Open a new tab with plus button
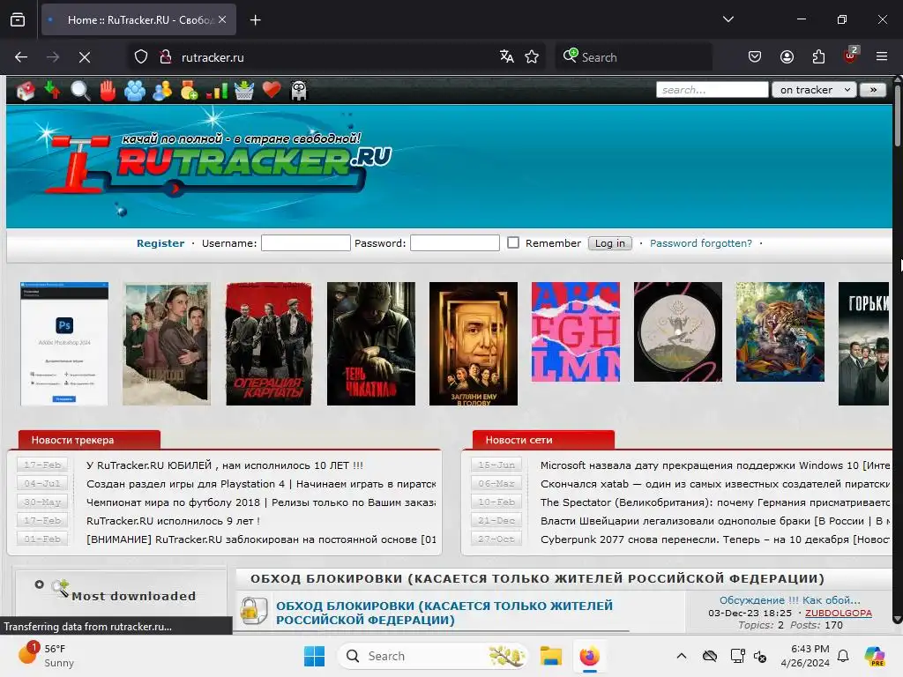The image size is (903, 677). [255, 20]
